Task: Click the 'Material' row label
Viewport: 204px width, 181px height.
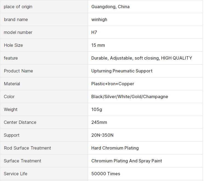Action: [12, 84]
